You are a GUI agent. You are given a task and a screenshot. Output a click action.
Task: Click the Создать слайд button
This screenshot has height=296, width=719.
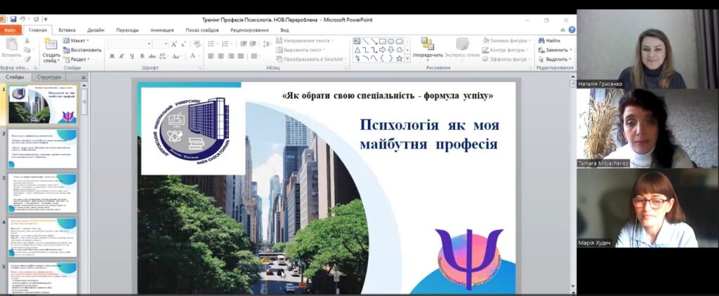[51, 51]
